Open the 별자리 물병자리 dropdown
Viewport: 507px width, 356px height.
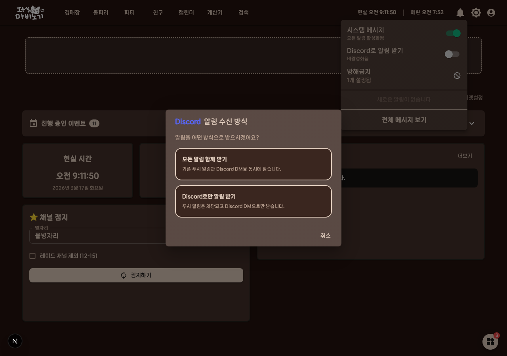(x=97, y=236)
